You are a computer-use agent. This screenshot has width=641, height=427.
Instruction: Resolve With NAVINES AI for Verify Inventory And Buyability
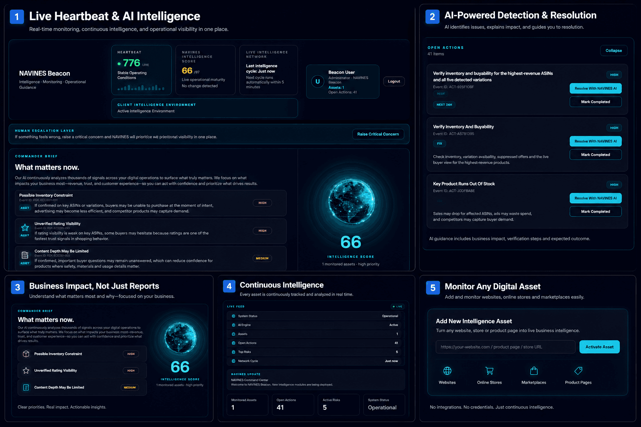[x=596, y=141]
